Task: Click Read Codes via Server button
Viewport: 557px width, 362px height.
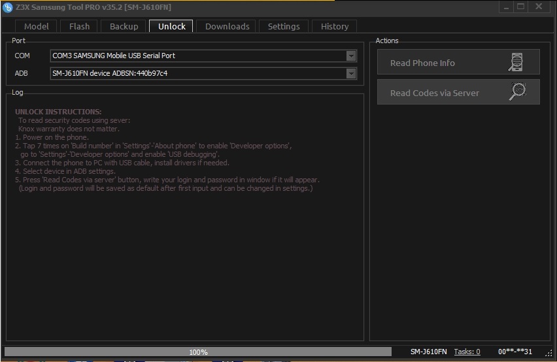Action: [x=458, y=92]
